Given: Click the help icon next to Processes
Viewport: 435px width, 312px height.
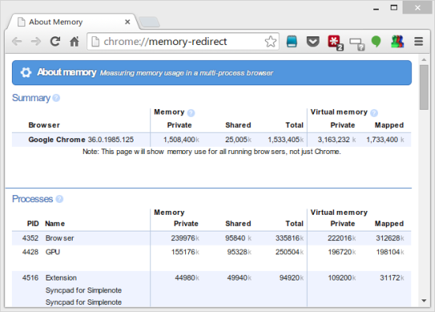Looking at the screenshot, I should [x=59, y=199].
